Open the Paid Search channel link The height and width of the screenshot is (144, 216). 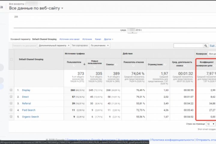[29, 110]
